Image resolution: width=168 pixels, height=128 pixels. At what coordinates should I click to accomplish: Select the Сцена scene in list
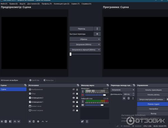coord(13,89)
